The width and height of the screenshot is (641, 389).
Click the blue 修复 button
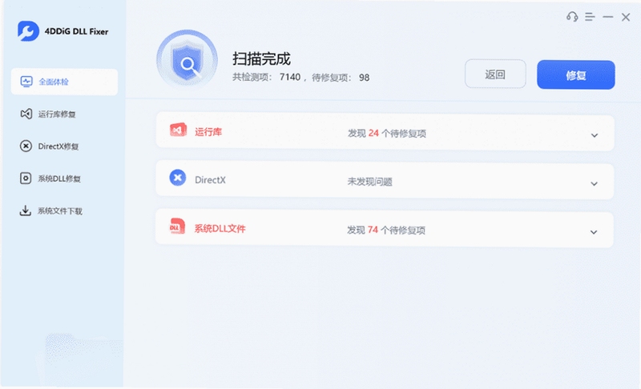click(x=575, y=74)
